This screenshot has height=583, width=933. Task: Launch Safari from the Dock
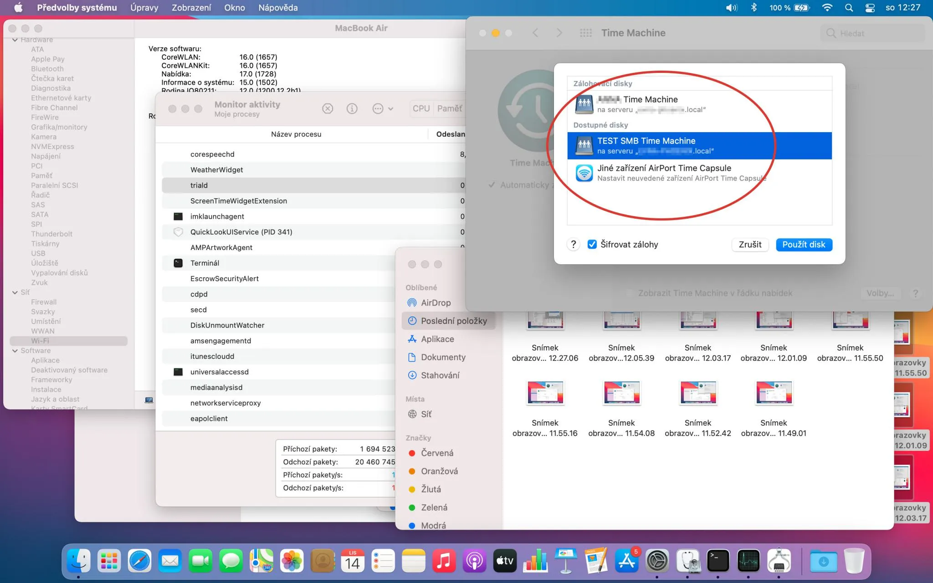click(139, 561)
